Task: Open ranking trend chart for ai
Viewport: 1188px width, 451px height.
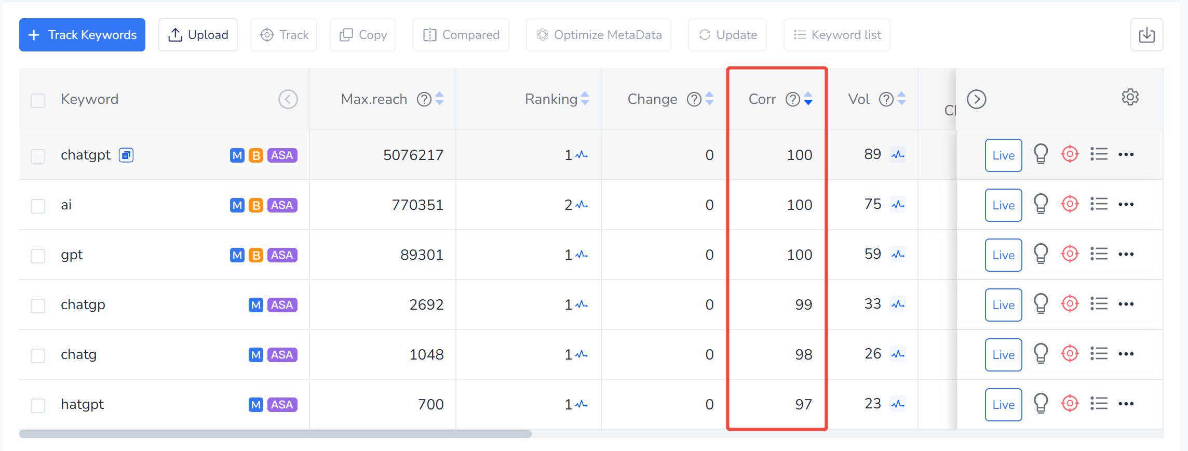Action: click(x=582, y=205)
